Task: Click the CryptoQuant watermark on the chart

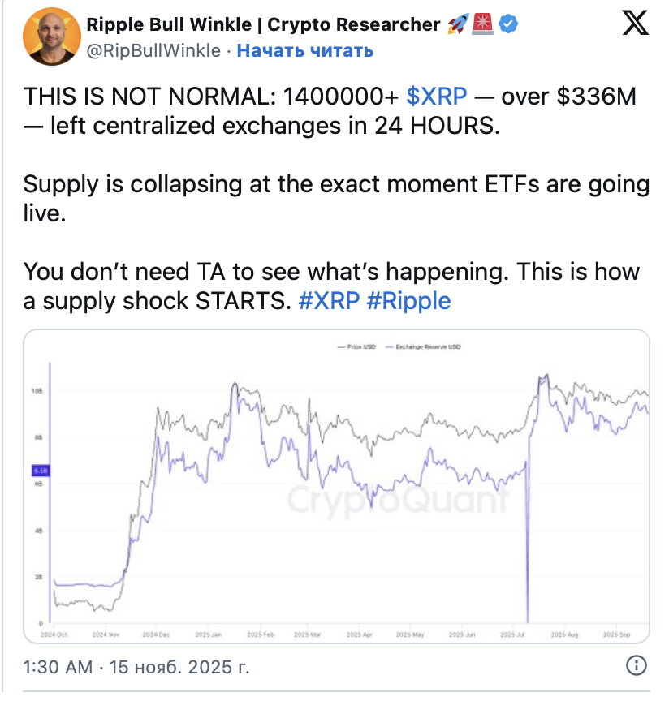Action: (x=398, y=501)
